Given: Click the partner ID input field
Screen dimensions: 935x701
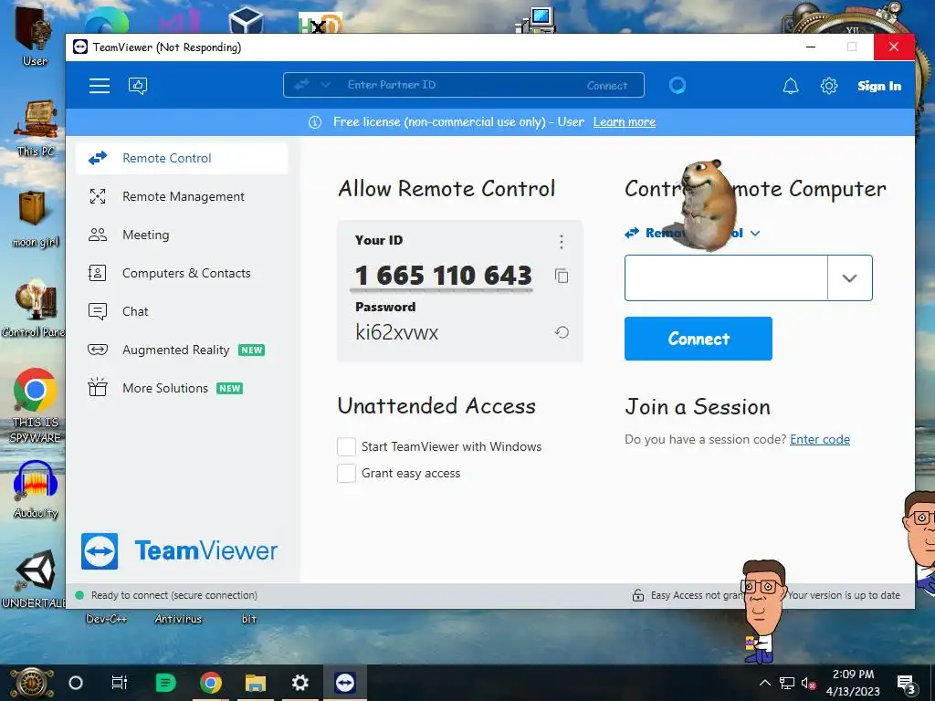Looking at the screenshot, I should [x=726, y=277].
